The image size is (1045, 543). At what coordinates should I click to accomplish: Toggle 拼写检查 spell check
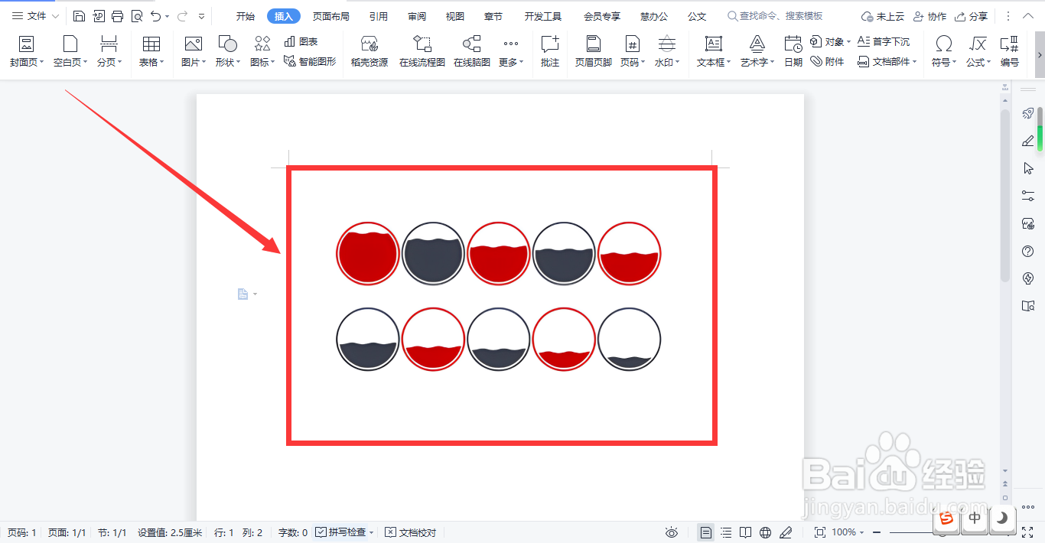coord(341,532)
